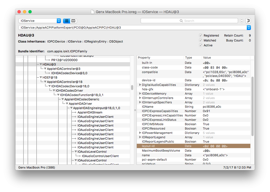
Task: Open the IOService plane dropdown
Action: [x=40, y=21]
